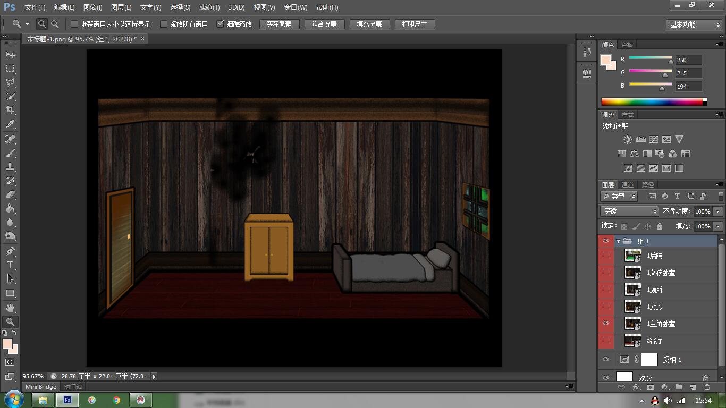Select the Brush tool

10,153
